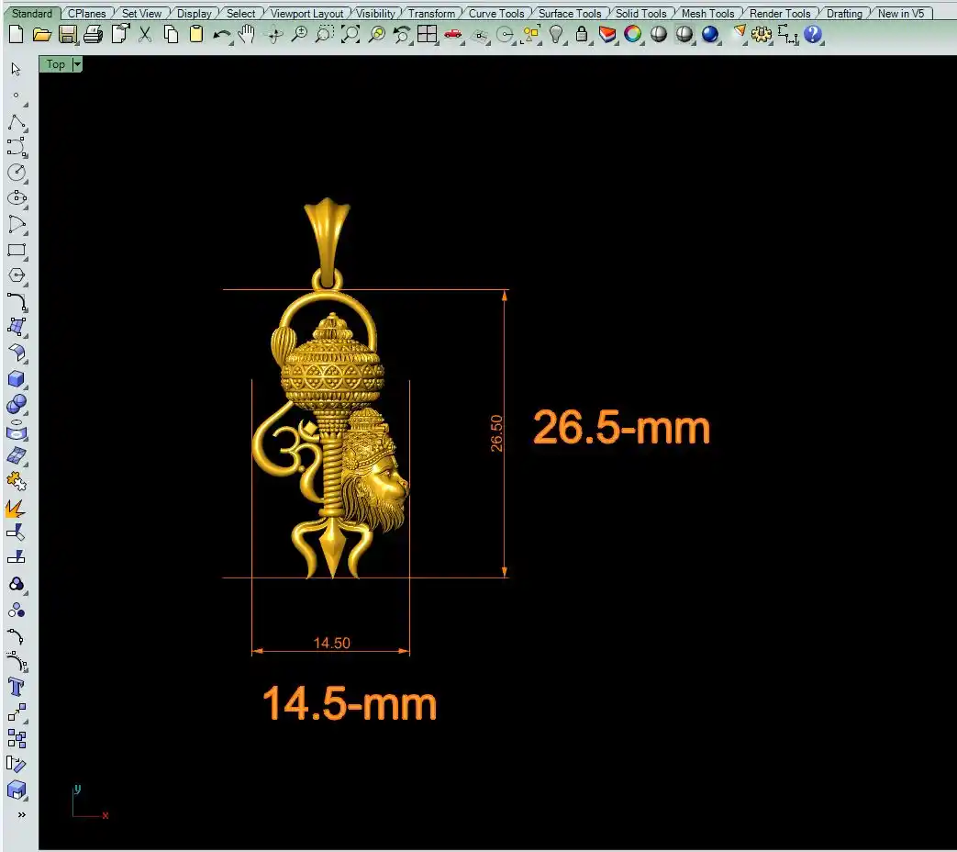This screenshot has height=852, width=957.
Task: Click the Lock objects padlock icon
Action: tap(582, 35)
